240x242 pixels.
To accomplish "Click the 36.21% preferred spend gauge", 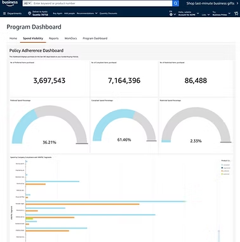I will [50, 125].
